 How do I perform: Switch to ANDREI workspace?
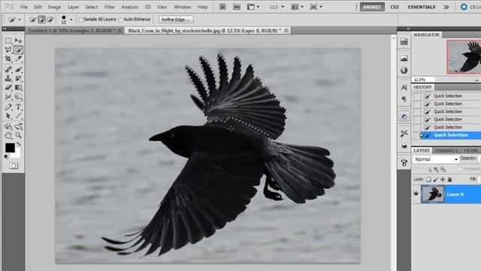(x=372, y=7)
